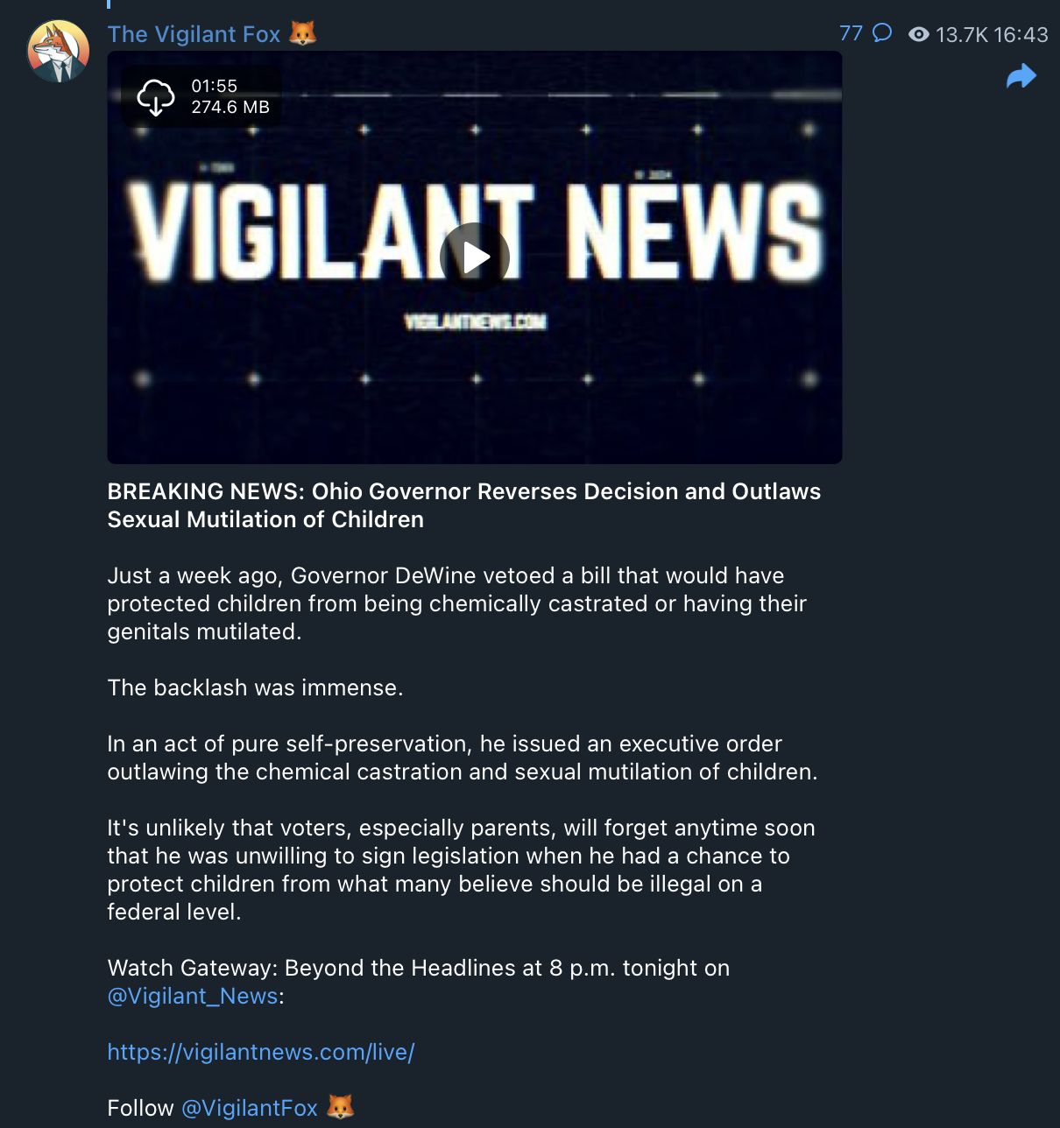Image resolution: width=1060 pixels, height=1128 pixels.
Task: Tap the cloud download icon on video
Action: coord(156,96)
